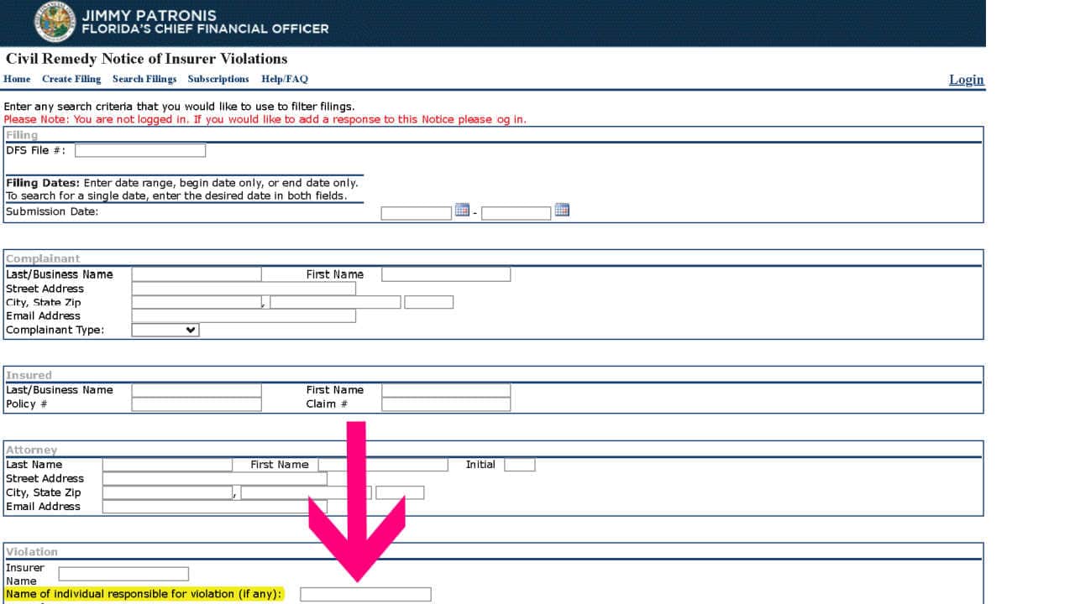Open the submission begin date calendar icon

tap(462, 210)
